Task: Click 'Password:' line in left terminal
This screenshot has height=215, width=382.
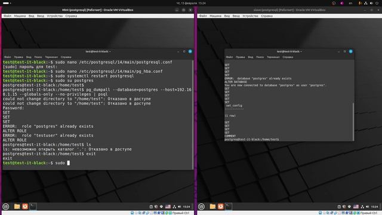Action: (x=13, y=108)
